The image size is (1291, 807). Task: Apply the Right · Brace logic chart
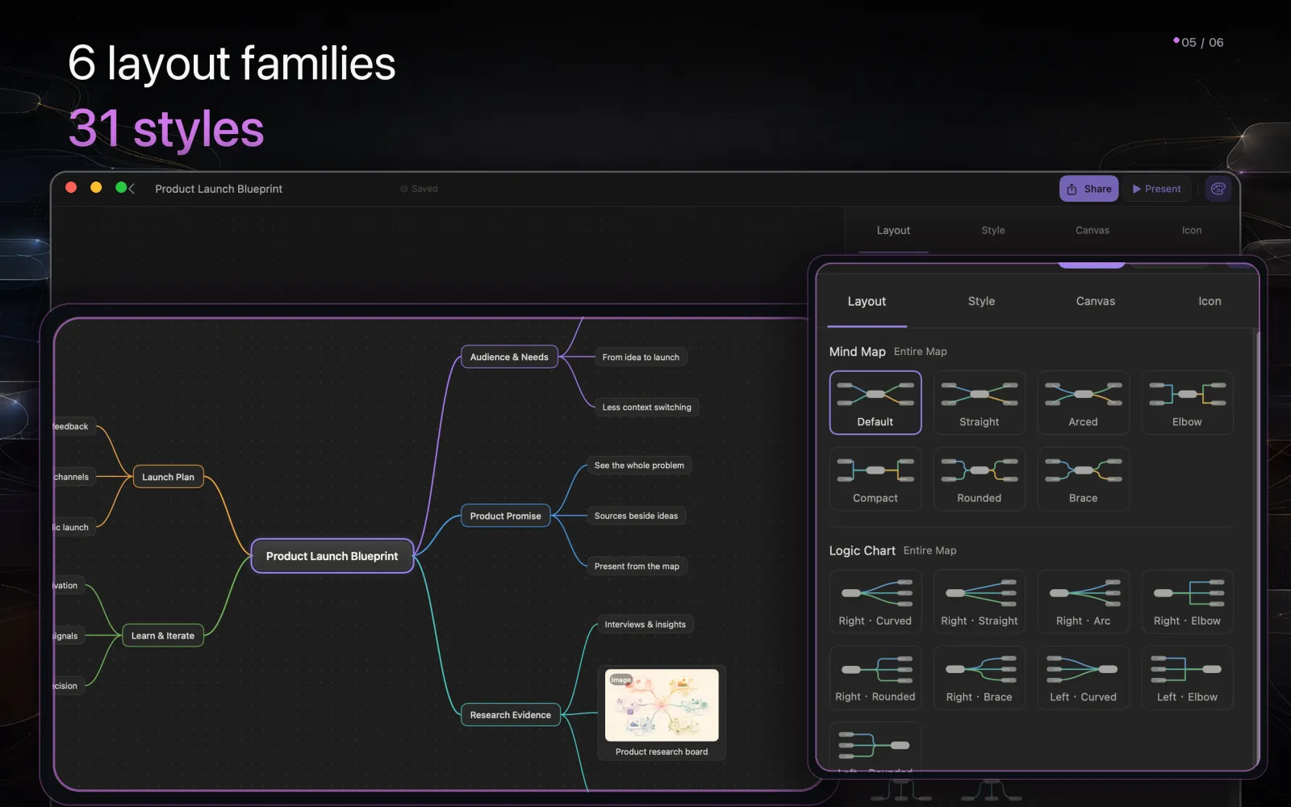click(980, 678)
